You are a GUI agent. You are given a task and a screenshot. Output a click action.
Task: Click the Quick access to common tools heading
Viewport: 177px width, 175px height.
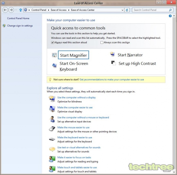78,28
